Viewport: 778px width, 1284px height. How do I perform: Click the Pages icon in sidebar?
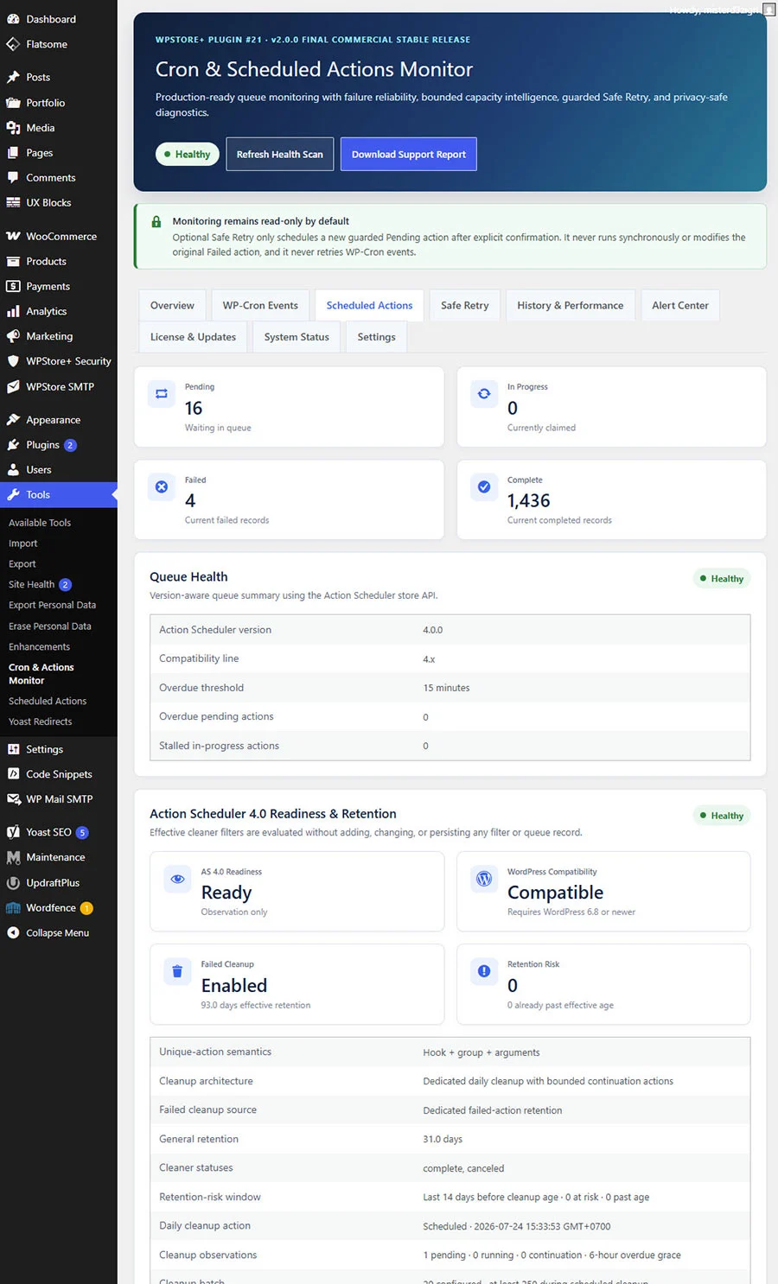(13, 153)
